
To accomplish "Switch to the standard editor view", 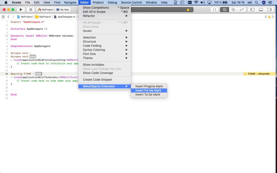I will click(x=224, y=10).
